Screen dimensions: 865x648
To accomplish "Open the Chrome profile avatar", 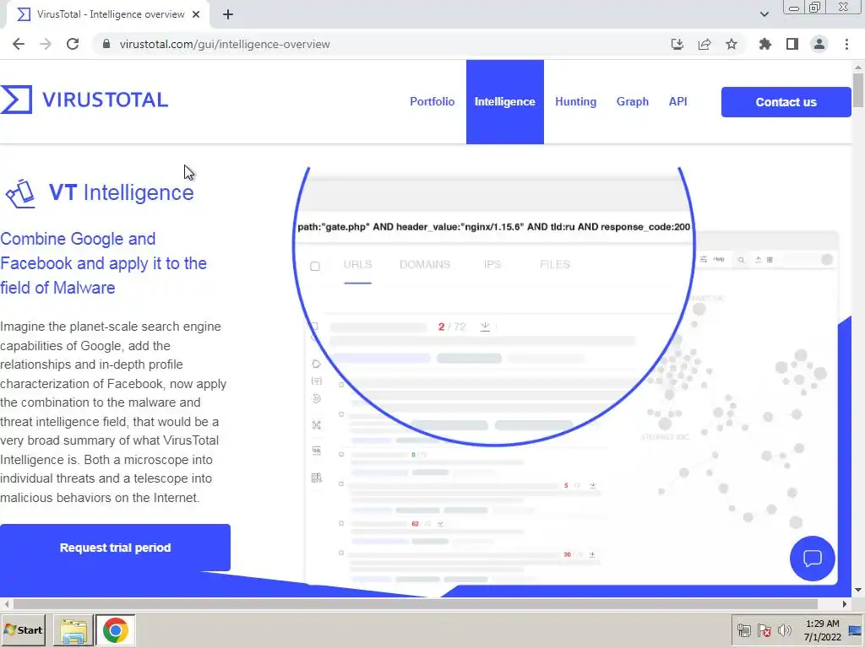I will pyautogui.click(x=819, y=44).
